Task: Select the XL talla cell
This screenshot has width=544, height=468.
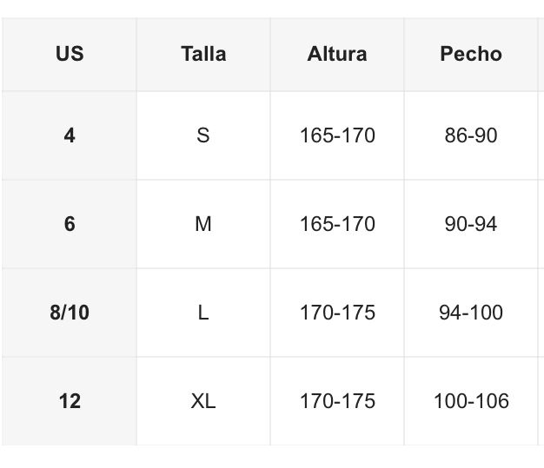Action: click(x=203, y=401)
